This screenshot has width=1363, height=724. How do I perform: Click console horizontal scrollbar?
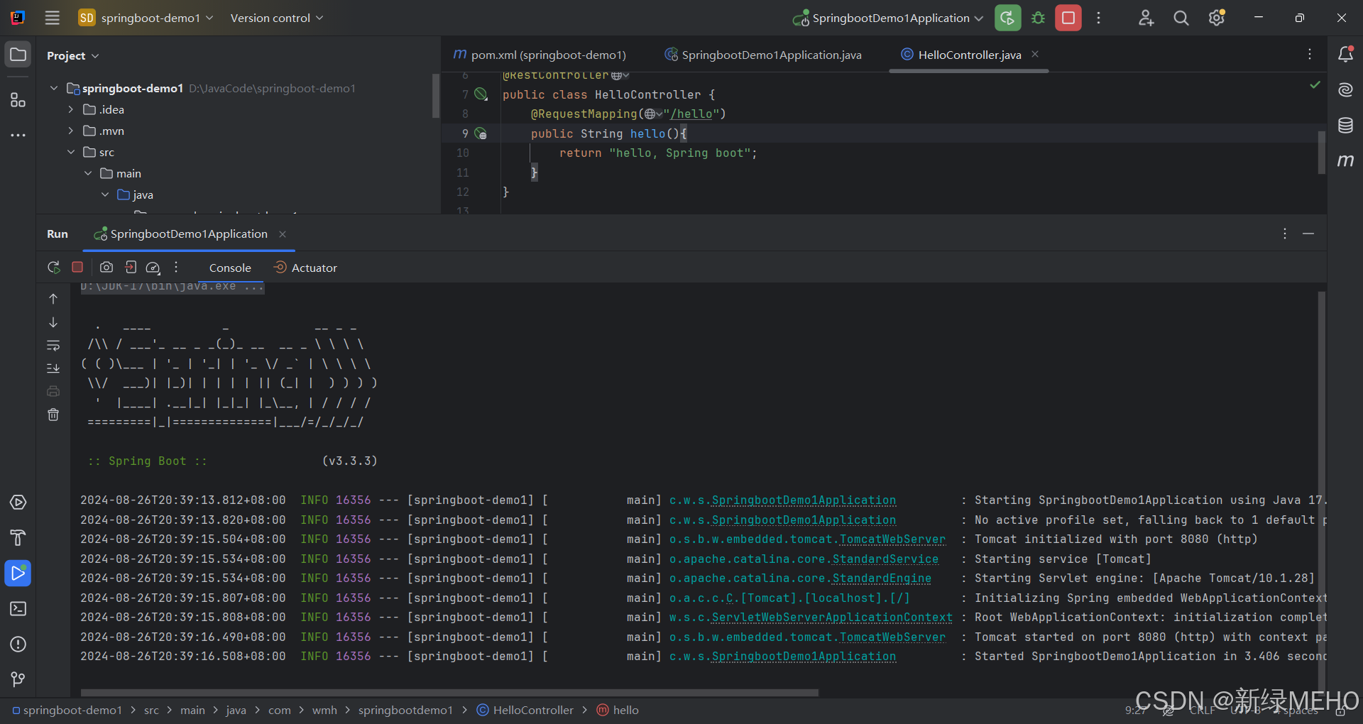coord(449,692)
